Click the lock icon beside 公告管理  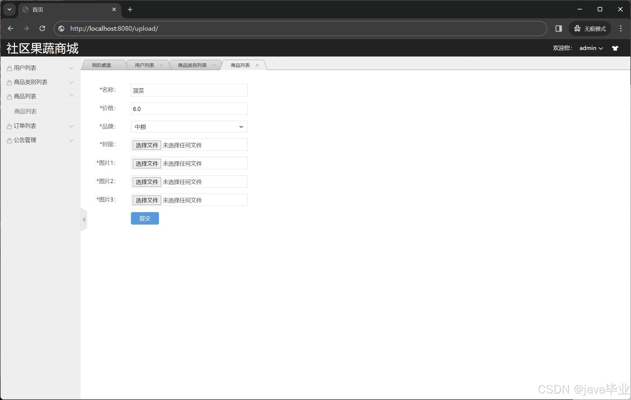click(x=9, y=141)
